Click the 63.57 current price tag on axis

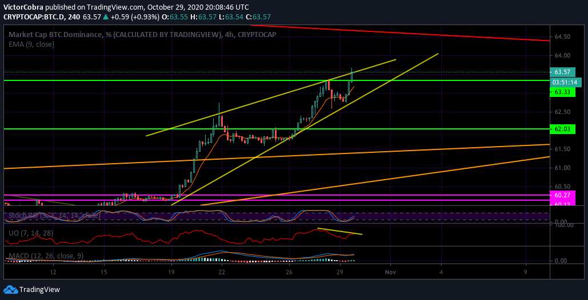(562, 72)
